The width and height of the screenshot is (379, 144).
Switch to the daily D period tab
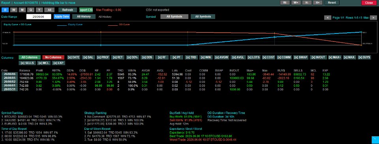click(x=5, y=10)
